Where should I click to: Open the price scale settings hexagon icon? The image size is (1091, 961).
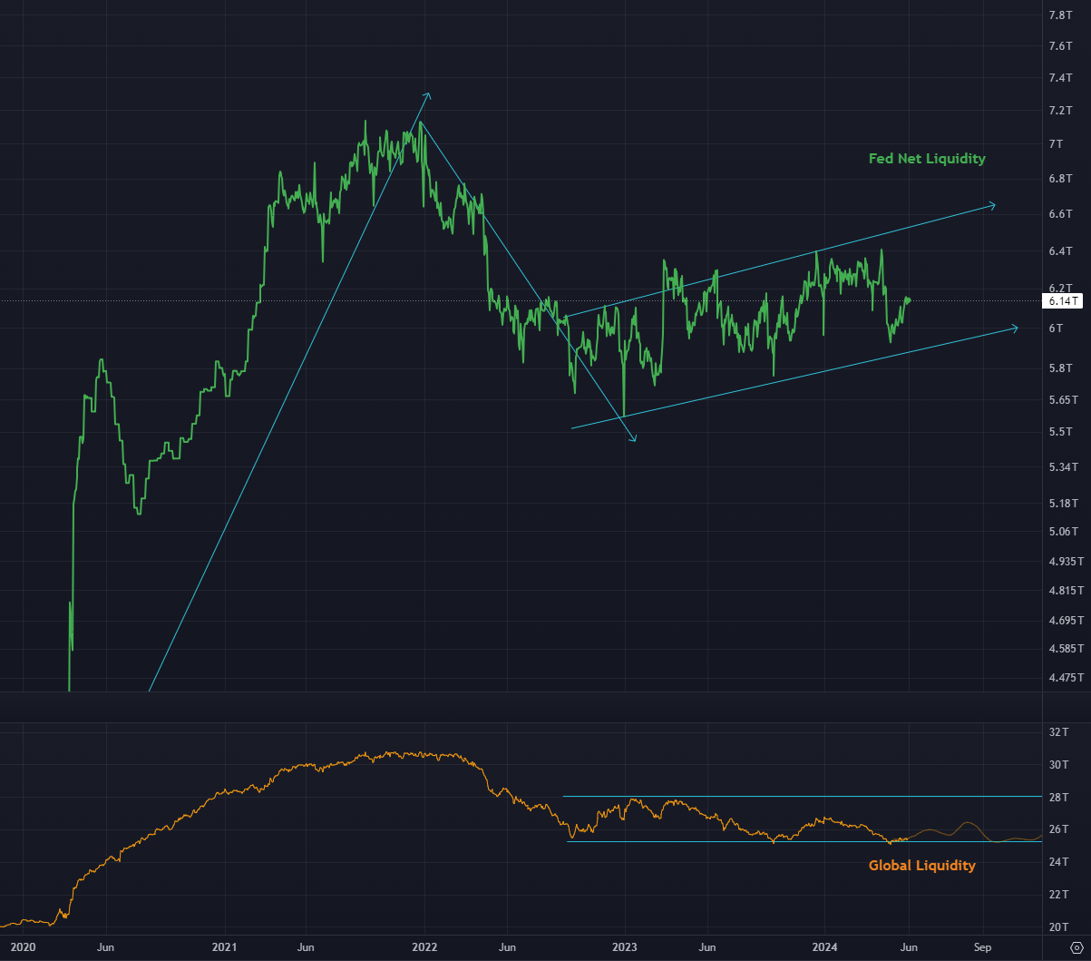[x=1079, y=946]
